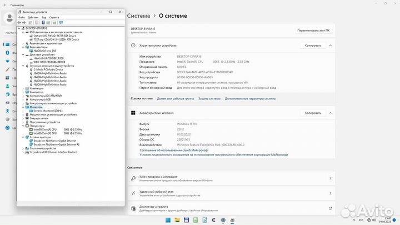400x225 pixels.
Task: Open Accounts person icon in Settings sidebar
Action: (x=8, y=86)
